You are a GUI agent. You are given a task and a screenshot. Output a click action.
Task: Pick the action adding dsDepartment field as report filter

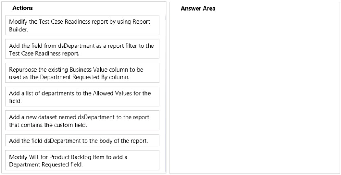(x=82, y=49)
